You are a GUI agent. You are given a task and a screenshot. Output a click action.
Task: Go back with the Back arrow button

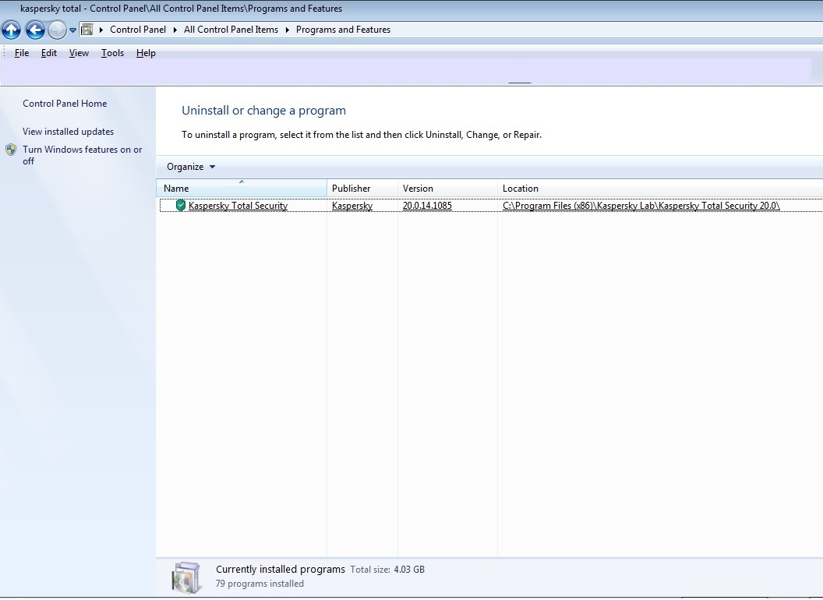pyautogui.click(x=34, y=30)
